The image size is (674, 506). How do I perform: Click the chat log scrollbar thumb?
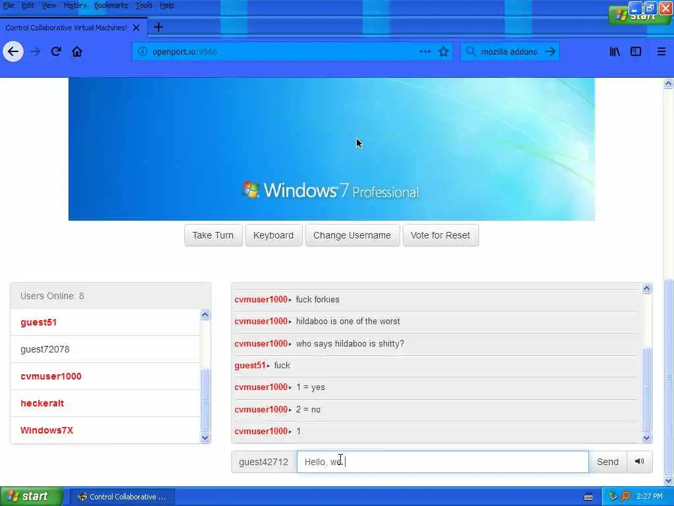click(646, 389)
